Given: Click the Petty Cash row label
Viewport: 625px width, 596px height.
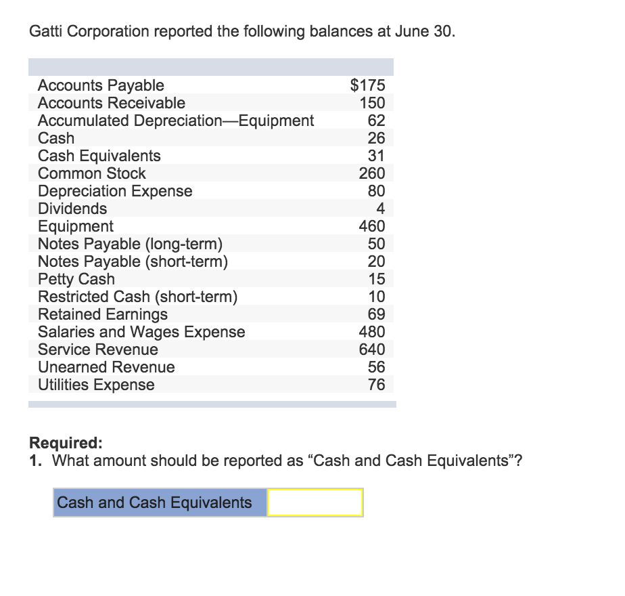Looking at the screenshot, I should pyautogui.click(x=76, y=279).
